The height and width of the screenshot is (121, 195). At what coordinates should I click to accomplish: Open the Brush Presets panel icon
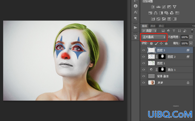[136, 37]
